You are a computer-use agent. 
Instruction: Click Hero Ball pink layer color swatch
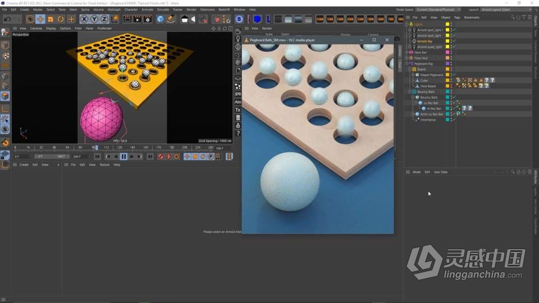coord(447,53)
